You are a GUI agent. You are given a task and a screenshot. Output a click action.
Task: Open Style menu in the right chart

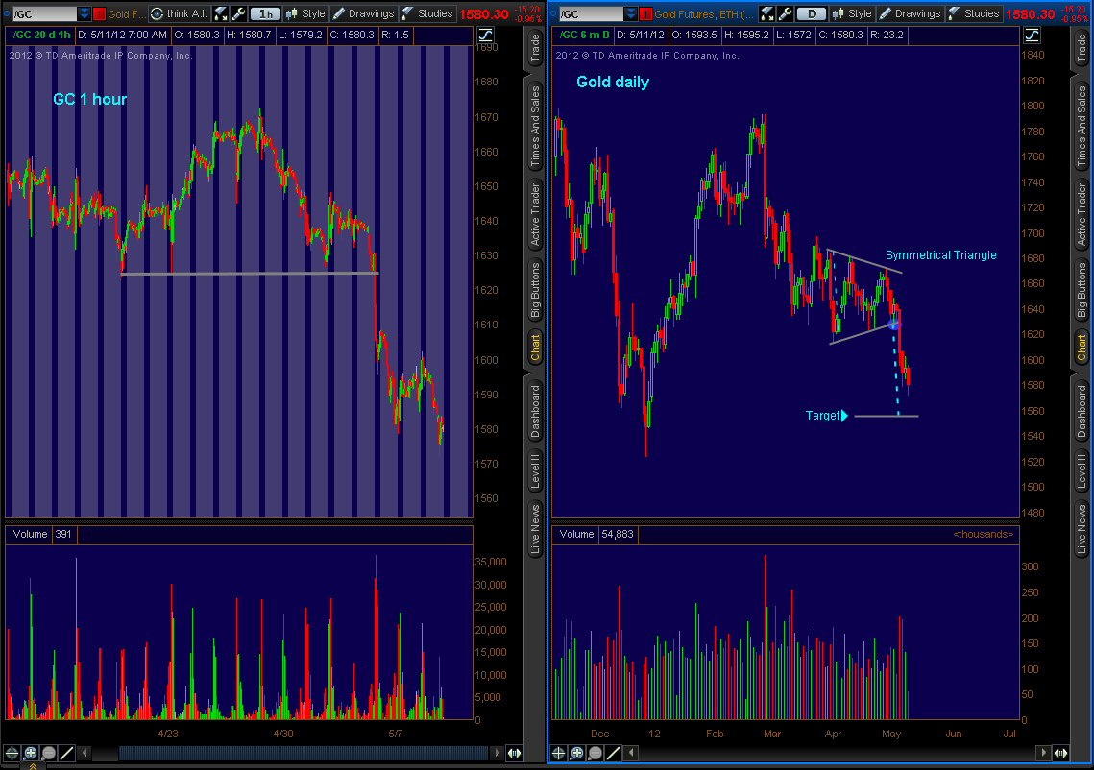coord(852,13)
